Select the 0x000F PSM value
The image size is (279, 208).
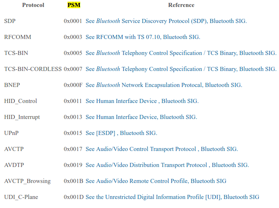point(73,85)
